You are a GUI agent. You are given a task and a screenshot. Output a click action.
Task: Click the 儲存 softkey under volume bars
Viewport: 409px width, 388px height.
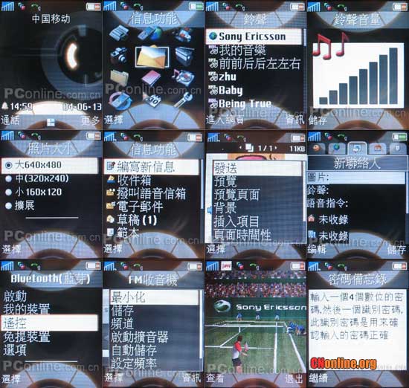(318, 120)
